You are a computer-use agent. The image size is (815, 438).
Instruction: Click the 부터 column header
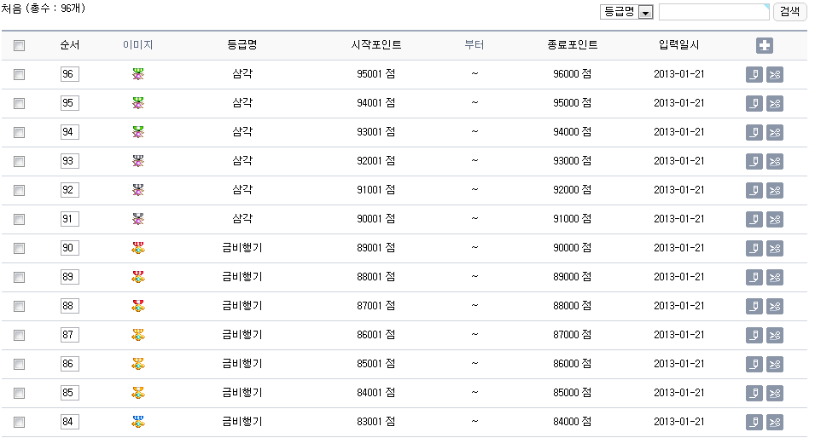[x=474, y=45]
